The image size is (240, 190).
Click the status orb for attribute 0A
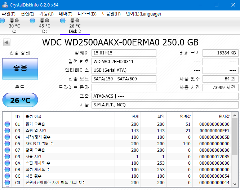click(x=7, y=163)
